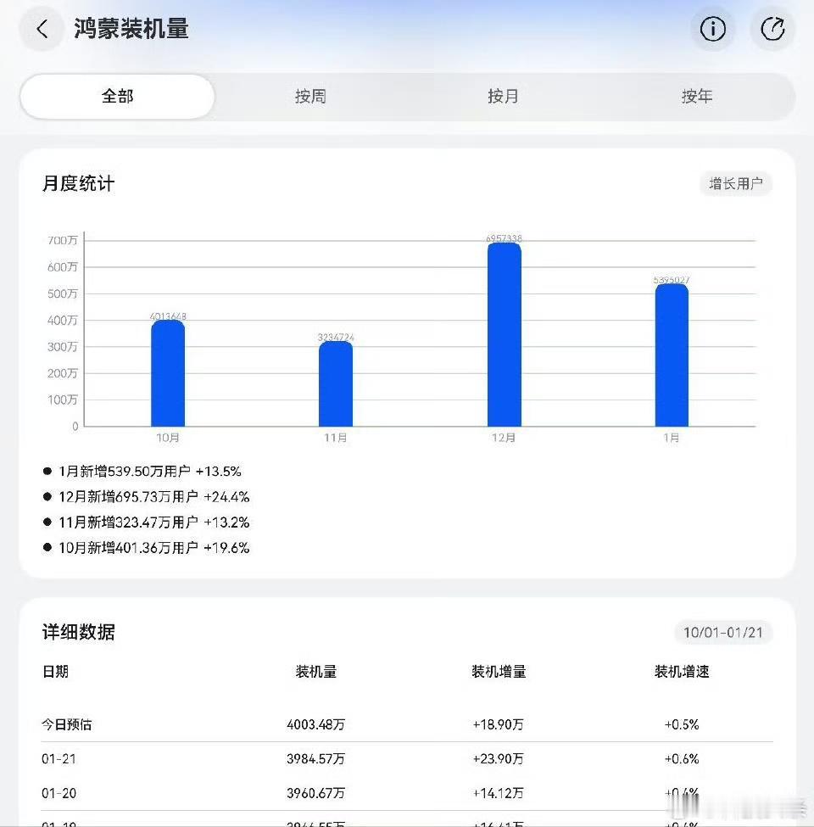Click the +0.6% growth rate cell
814x827 pixels.
682,758
